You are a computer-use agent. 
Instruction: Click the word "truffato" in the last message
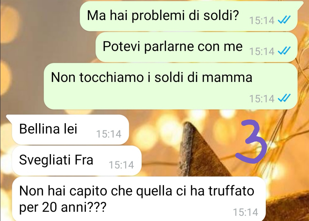tap(231, 191)
